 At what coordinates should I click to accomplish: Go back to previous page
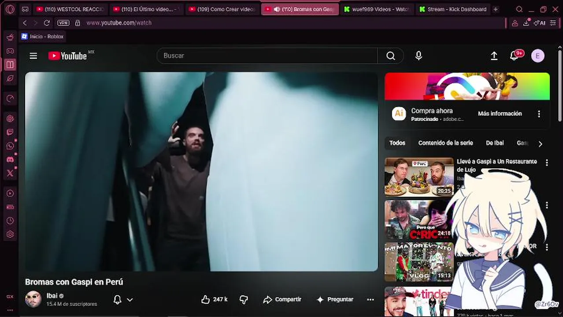point(25,23)
